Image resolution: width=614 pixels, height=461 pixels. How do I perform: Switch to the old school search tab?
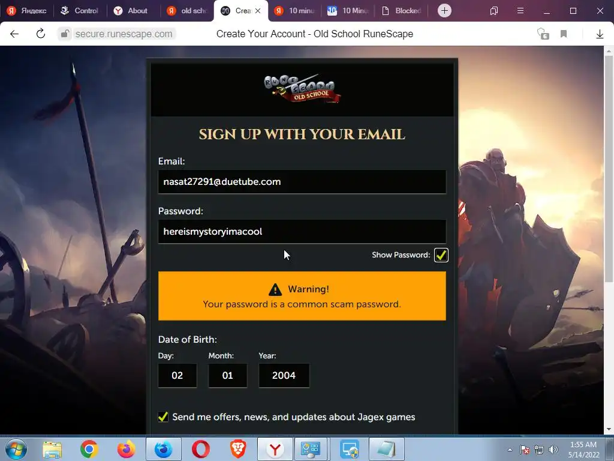[187, 11]
